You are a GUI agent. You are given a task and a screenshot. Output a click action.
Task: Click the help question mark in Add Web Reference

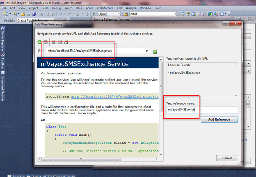click(x=226, y=23)
